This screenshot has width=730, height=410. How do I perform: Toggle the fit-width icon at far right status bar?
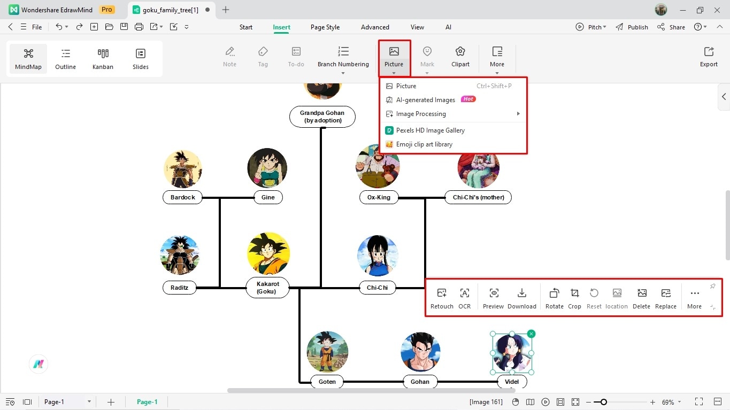tap(718, 402)
